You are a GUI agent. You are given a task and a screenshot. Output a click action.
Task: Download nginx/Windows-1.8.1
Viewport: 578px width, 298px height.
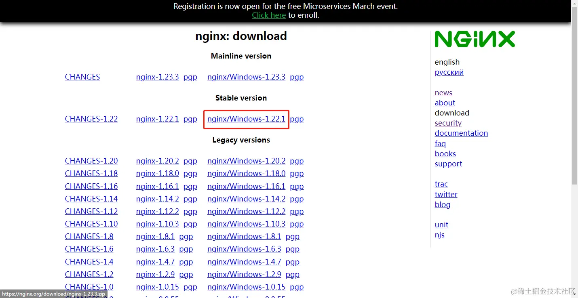coord(244,237)
